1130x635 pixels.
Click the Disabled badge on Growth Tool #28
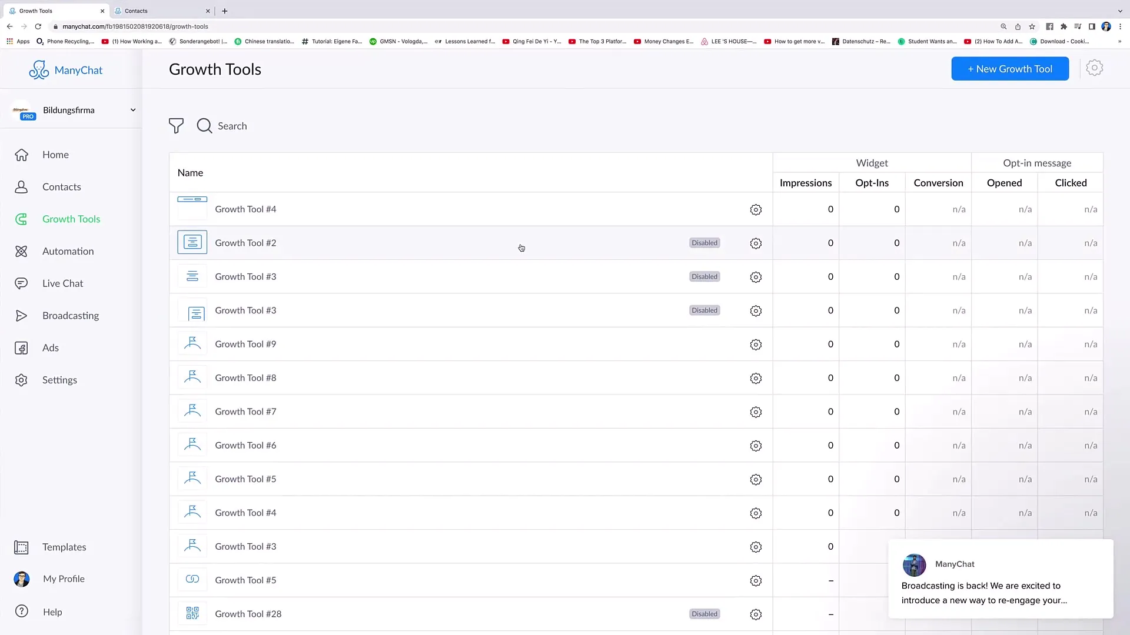(704, 614)
